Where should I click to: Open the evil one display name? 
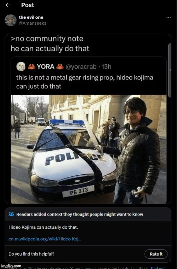[x=31, y=17]
